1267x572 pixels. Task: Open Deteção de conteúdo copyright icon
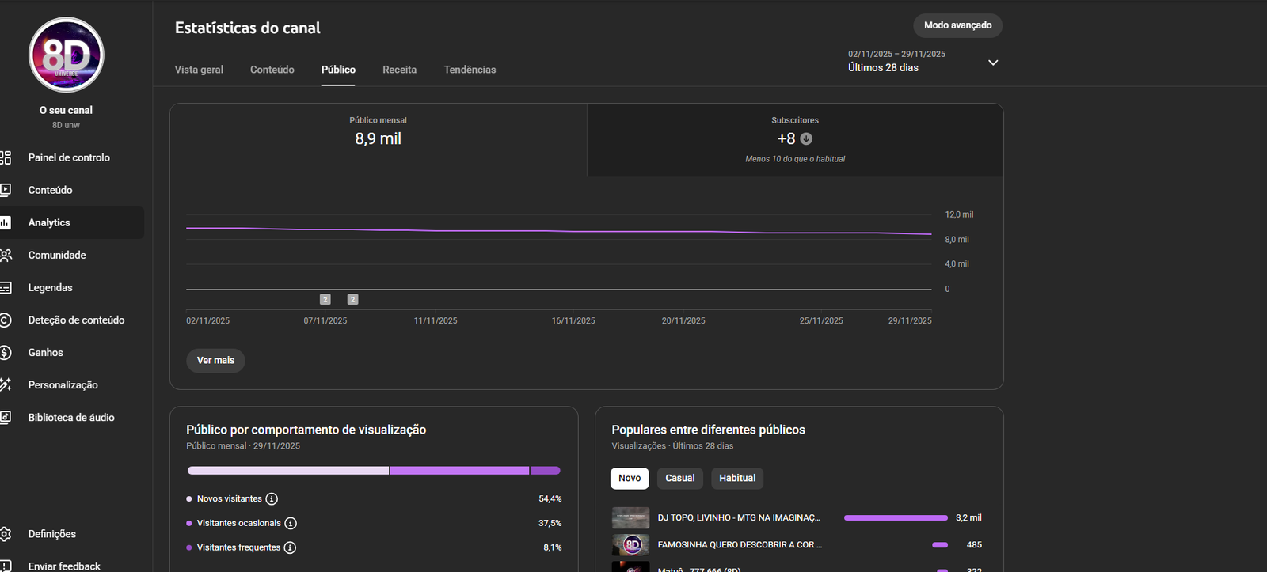(x=6, y=320)
